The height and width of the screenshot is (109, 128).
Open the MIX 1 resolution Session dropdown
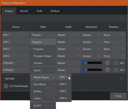(92, 35)
